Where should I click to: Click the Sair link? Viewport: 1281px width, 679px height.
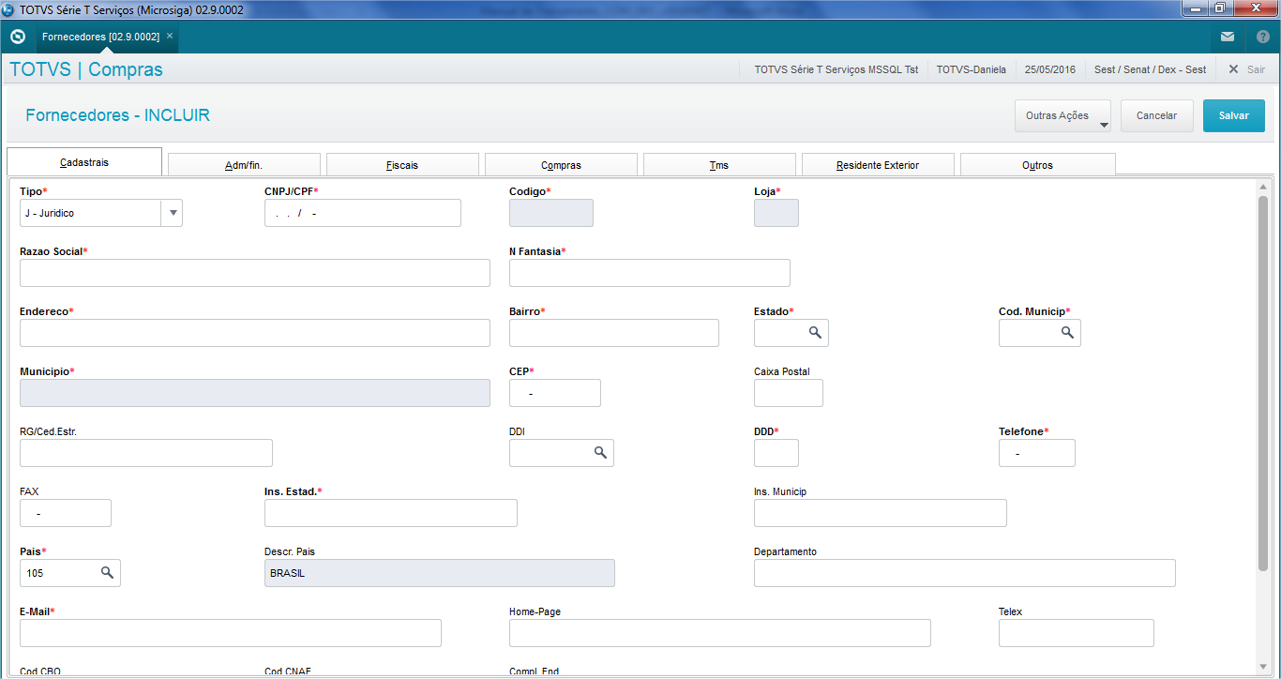click(x=1256, y=69)
